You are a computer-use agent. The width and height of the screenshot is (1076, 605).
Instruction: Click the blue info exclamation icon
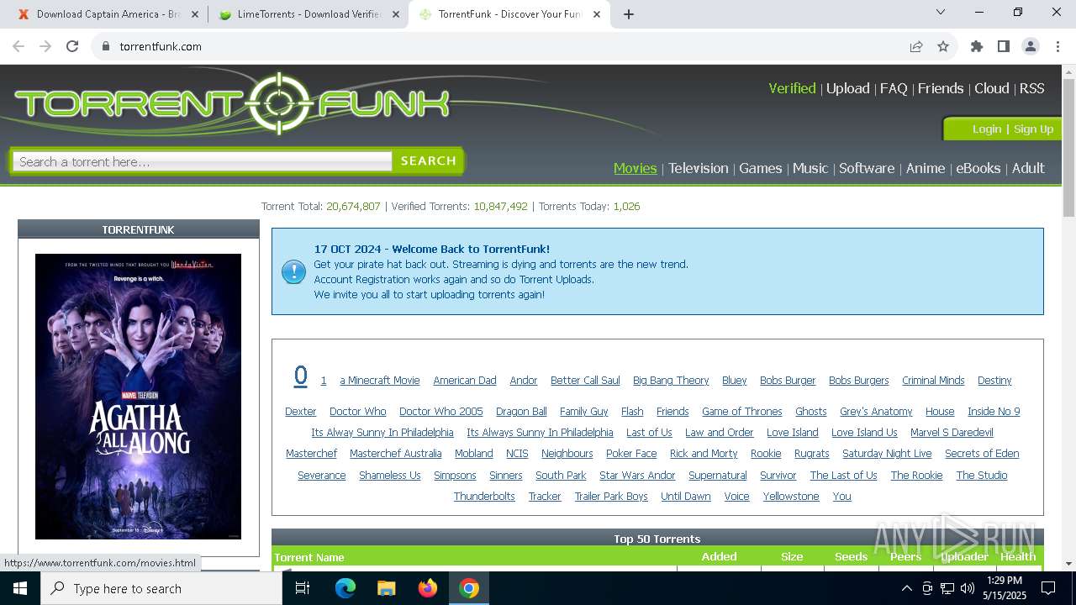pyautogui.click(x=293, y=271)
